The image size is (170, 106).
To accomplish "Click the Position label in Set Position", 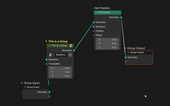I will pyautogui.click(x=100, y=31).
